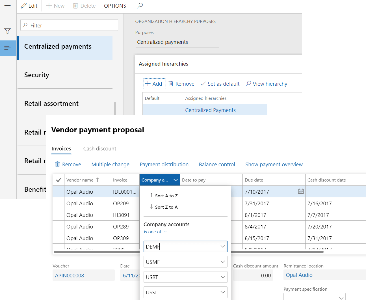Click the search magnifier in toolbar
This screenshot has width=366, height=300.
[x=140, y=6]
